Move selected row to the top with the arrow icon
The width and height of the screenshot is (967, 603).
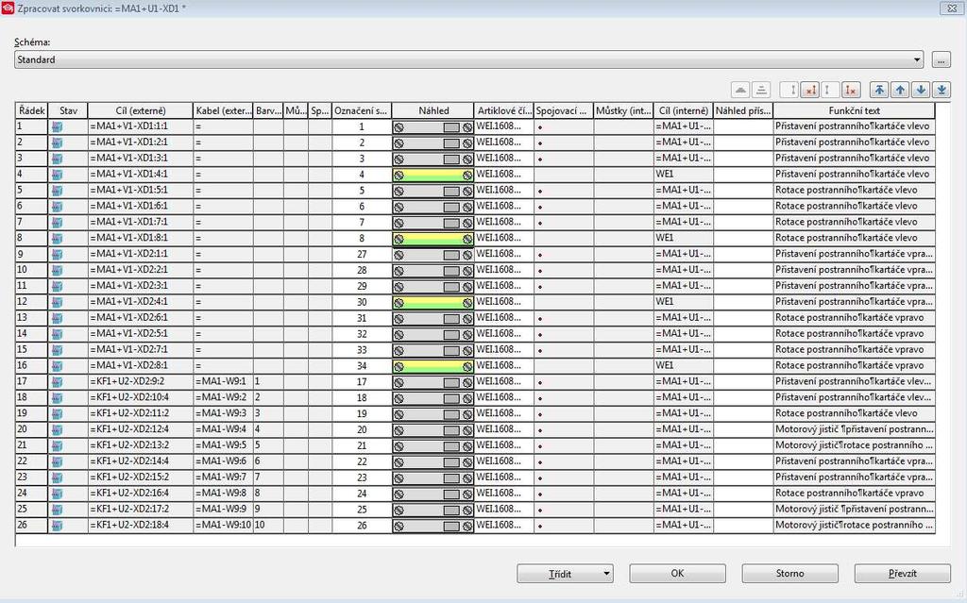[x=879, y=90]
